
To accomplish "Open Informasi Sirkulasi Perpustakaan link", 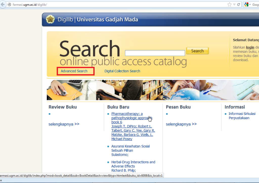I will (x=242, y=116).
